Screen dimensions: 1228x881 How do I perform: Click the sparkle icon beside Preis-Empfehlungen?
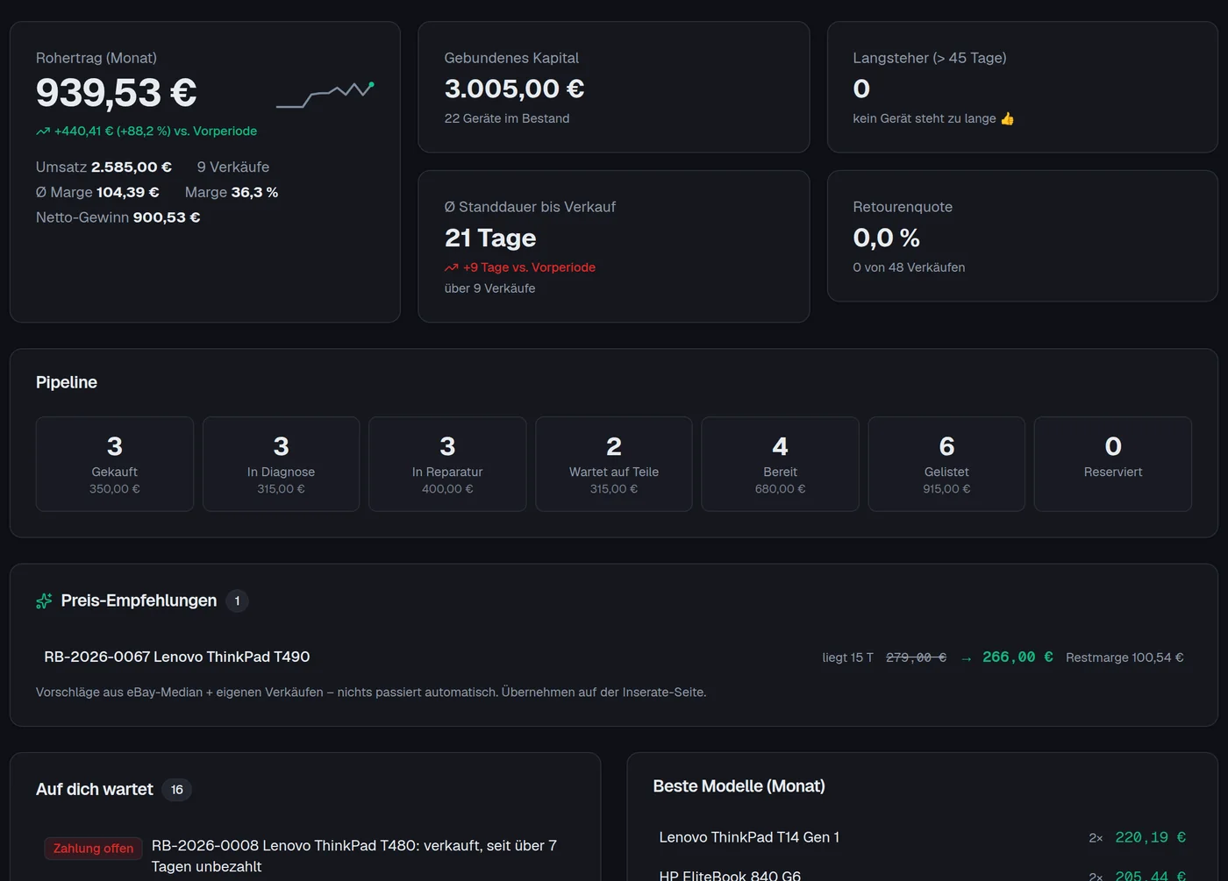pos(44,600)
